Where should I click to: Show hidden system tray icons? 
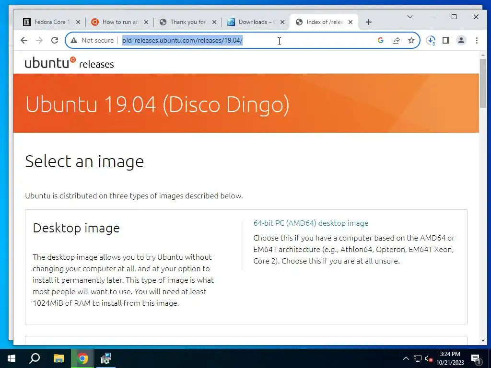tap(406, 358)
